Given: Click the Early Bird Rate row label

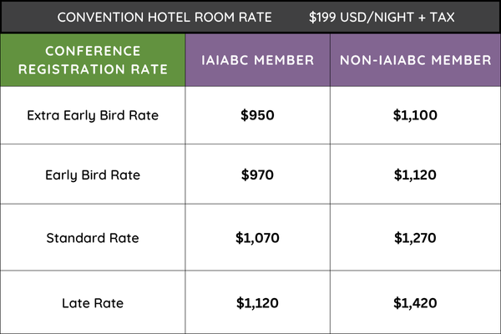Looking at the screenshot, I should (x=93, y=175).
